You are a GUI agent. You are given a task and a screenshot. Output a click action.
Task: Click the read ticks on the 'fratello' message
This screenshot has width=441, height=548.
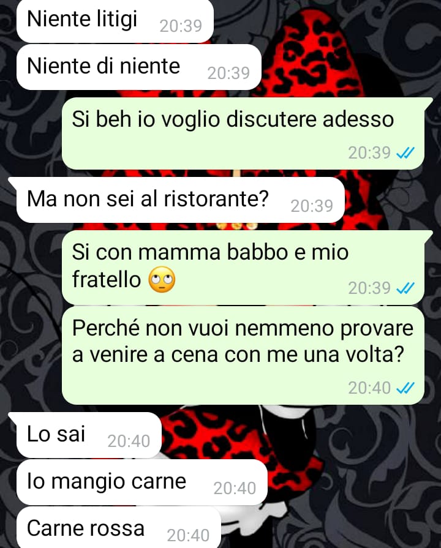pos(405,288)
